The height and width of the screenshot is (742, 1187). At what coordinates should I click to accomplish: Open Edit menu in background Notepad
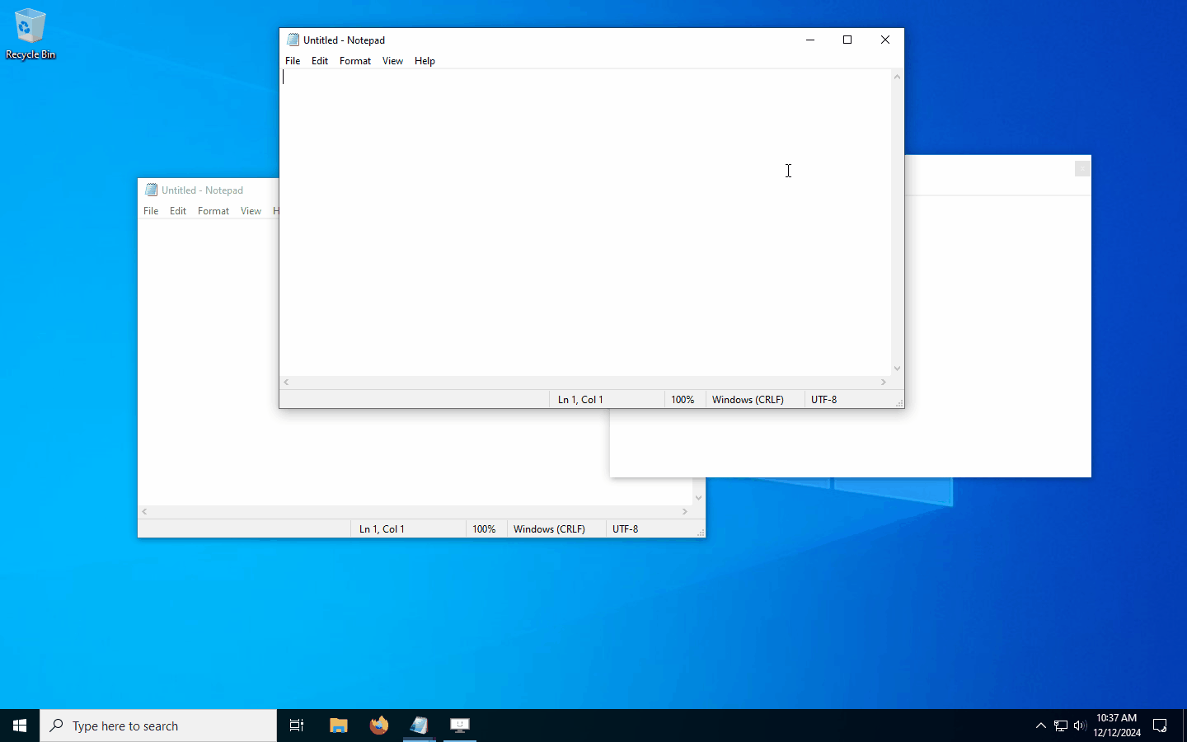point(178,211)
